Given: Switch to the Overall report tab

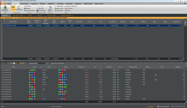Looking at the screenshot, I should coord(30,15).
